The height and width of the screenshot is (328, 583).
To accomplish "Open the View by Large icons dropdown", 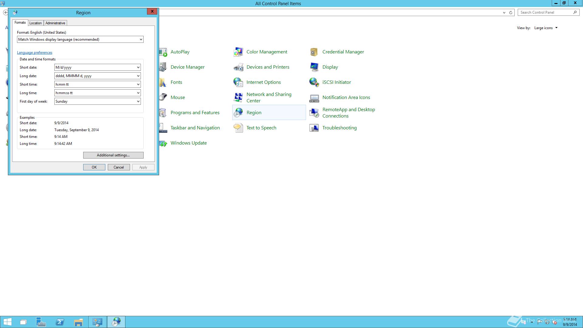I will [x=546, y=28].
